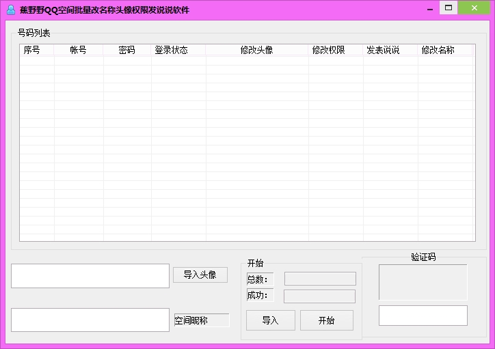The width and height of the screenshot is (495, 349).
Task: Click the 帐号 column header
Action: pos(79,51)
